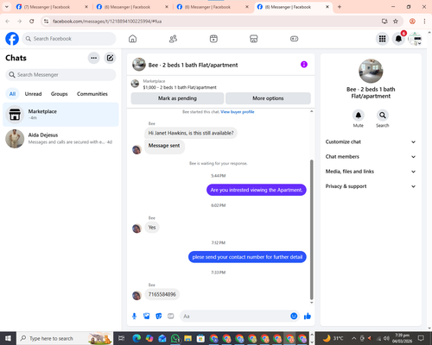Click the address bar URL
Image resolution: width=432 pixels, height=345 pixels.
pos(107,22)
